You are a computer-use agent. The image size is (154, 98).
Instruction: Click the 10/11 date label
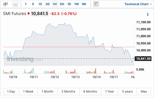coord(34,77)
